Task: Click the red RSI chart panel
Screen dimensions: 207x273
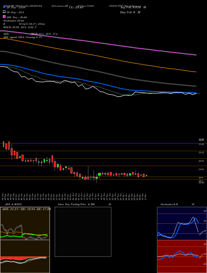Action: (182, 256)
